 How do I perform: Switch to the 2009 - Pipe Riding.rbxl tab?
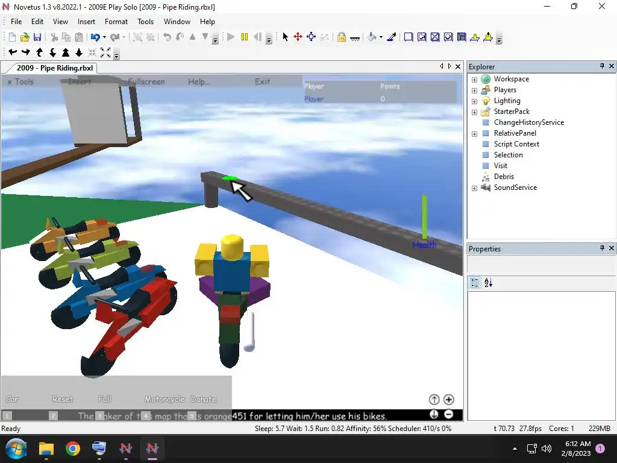[55, 68]
